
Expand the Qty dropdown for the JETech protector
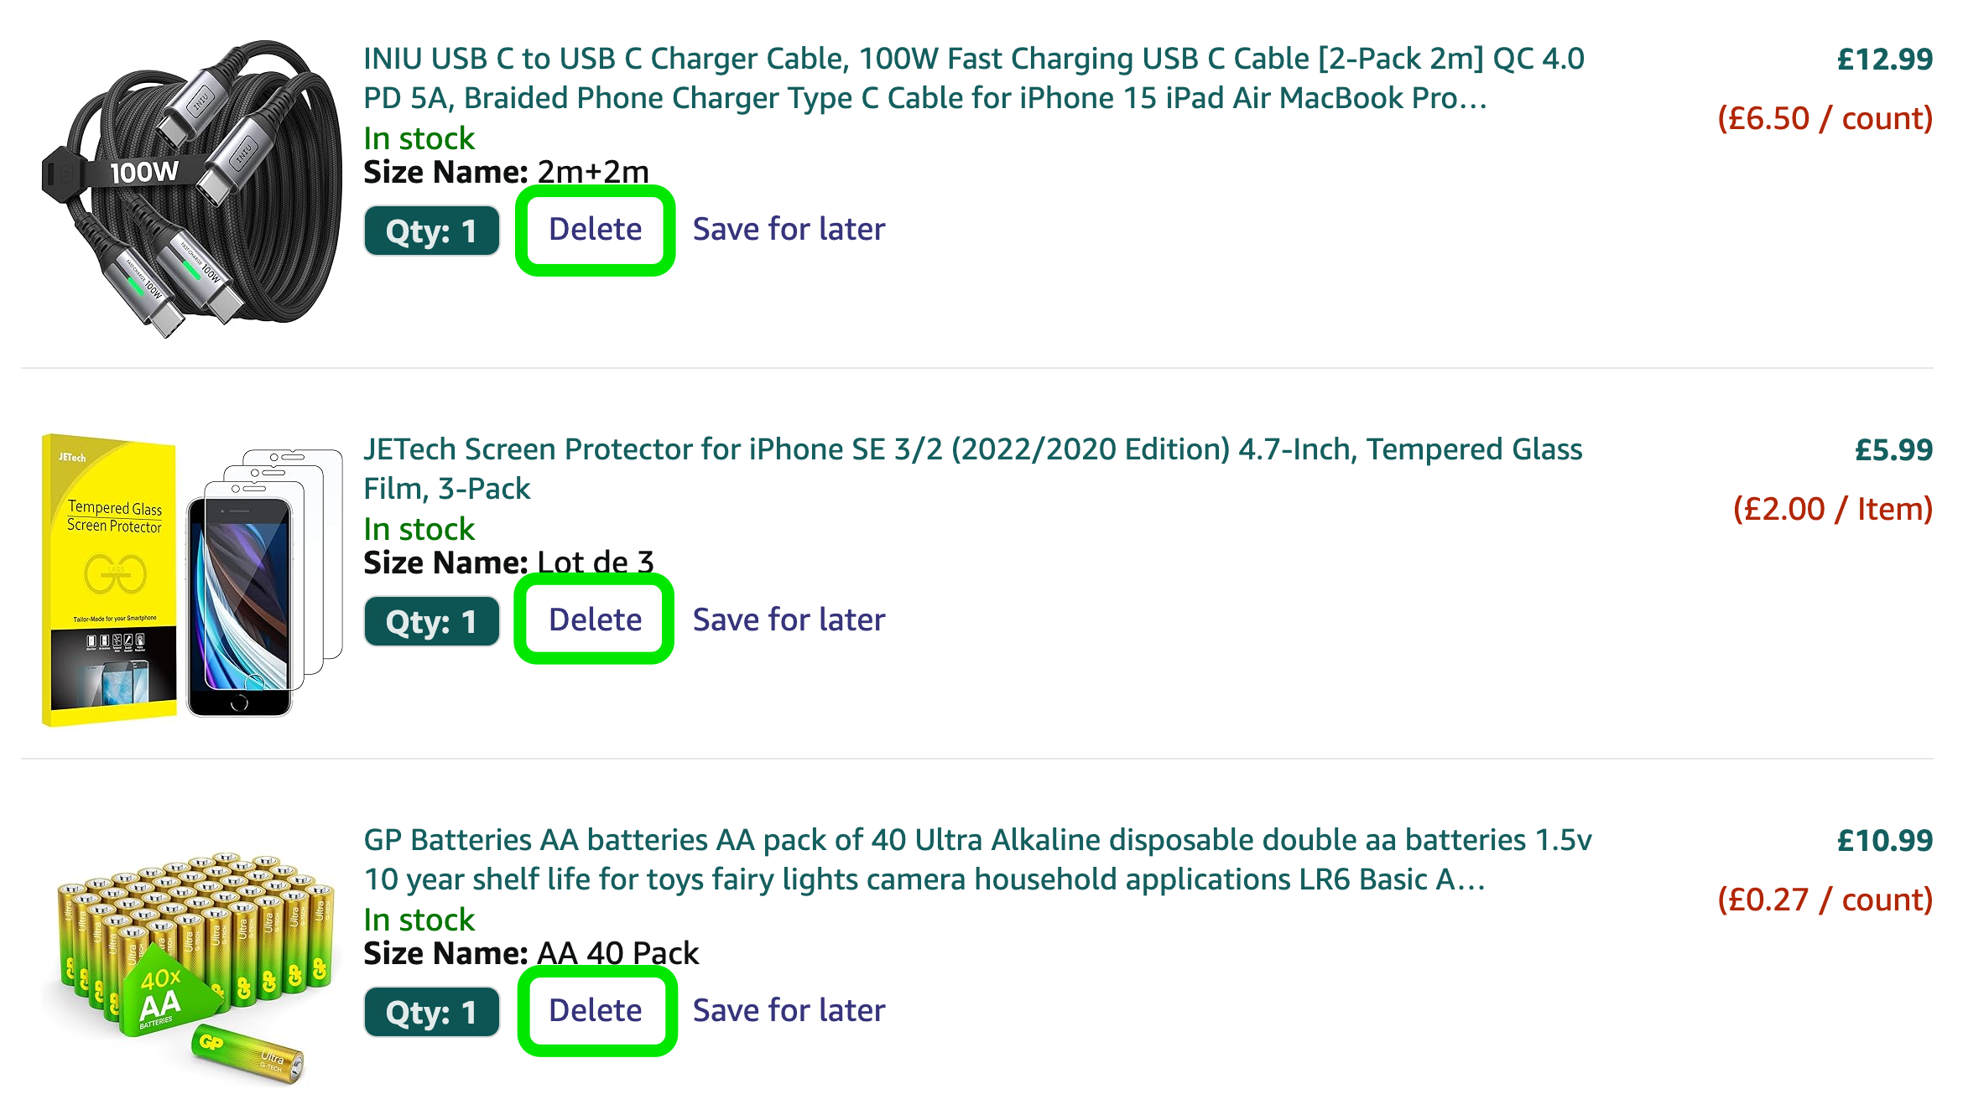pyautogui.click(x=431, y=621)
